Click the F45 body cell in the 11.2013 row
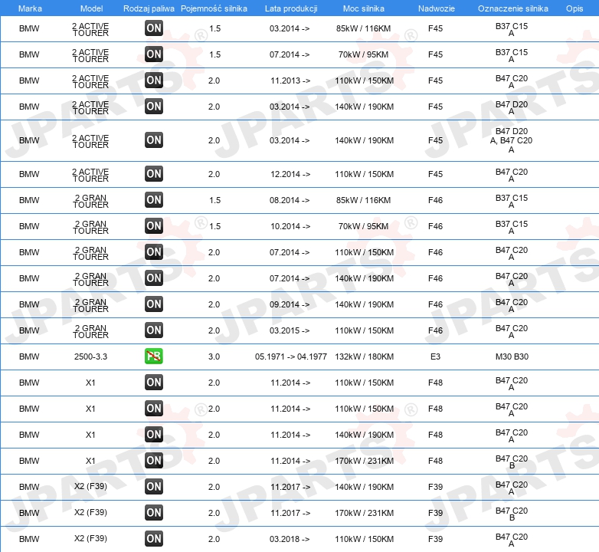This screenshot has width=599, height=552. click(x=436, y=80)
